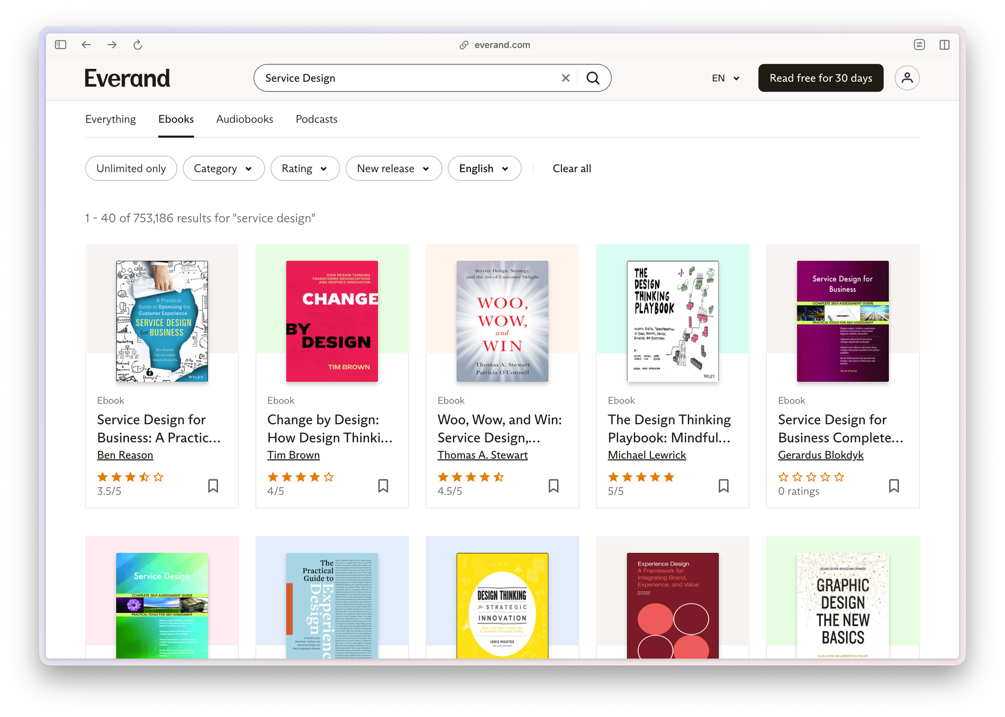Run search with the magnifying glass icon
Image resolution: width=1005 pixels, height=717 pixels.
[593, 78]
